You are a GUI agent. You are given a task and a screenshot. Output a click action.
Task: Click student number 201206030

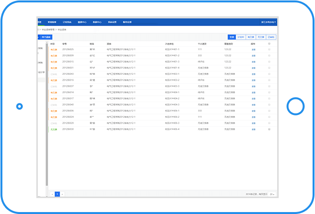pyautogui.click(x=68, y=129)
